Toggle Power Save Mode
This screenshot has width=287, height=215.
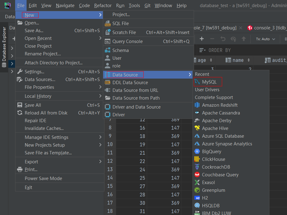click(x=60, y=178)
